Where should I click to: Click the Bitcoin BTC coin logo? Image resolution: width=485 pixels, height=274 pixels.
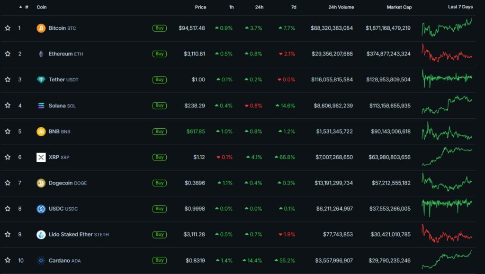pyautogui.click(x=42, y=28)
